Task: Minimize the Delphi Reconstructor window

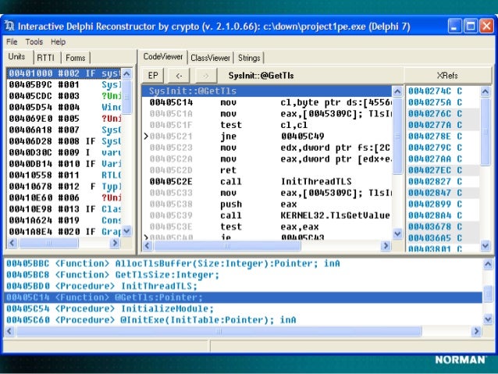Action: coord(454,26)
